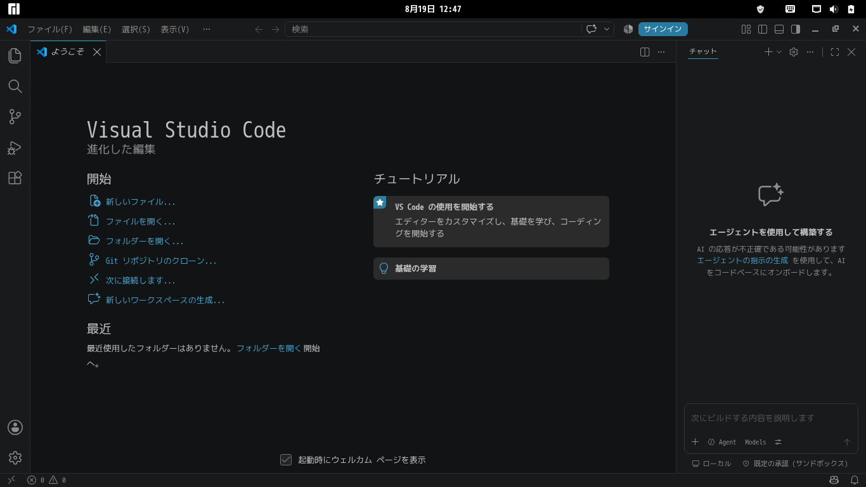Maximize the chat panel
Viewport: 866px width, 487px height.
tap(835, 52)
